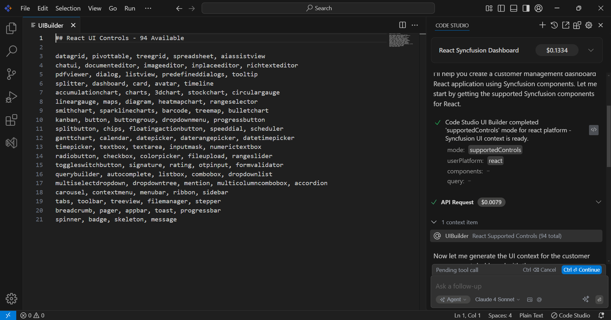611x320 pixels.
Task: Open the File menu
Action: [25, 8]
